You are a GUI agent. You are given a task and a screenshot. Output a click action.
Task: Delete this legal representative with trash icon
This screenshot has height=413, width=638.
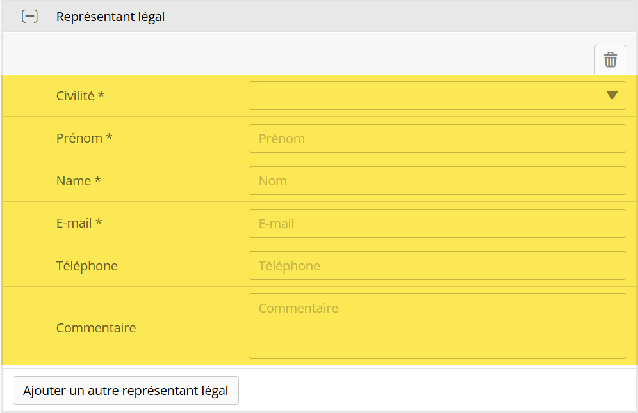coord(610,60)
